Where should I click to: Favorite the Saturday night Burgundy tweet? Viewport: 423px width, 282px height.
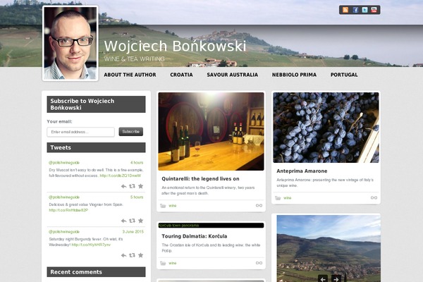[140, 255]
